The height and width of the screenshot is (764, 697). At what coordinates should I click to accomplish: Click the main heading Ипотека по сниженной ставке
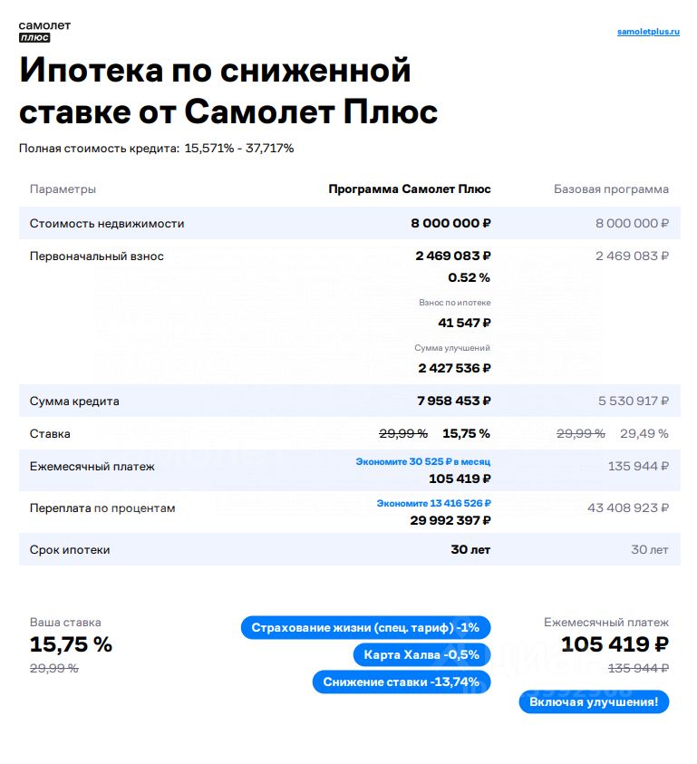pyautogui.click(x=228, y=91)
